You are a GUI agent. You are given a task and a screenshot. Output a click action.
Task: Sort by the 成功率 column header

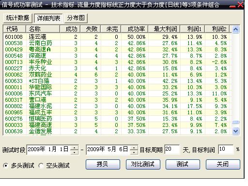pos(135,29)
